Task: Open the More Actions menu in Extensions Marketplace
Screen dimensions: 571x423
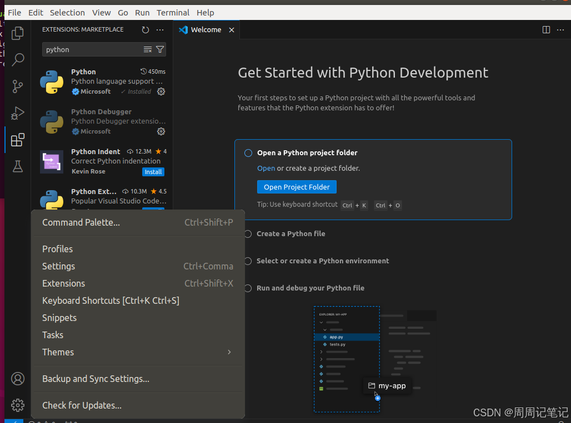Action: [161, 30]
